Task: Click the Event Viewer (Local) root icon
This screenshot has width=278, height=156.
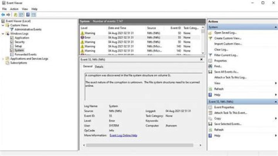Action: point(3,21)
